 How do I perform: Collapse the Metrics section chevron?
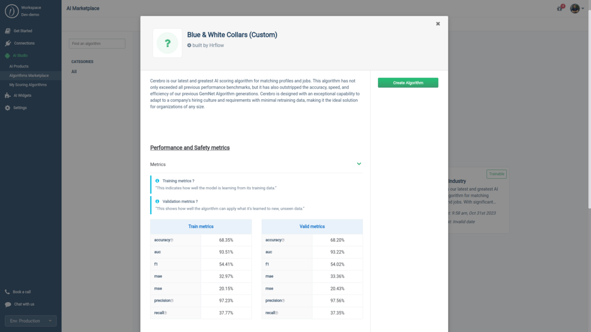tap(359, 164)
